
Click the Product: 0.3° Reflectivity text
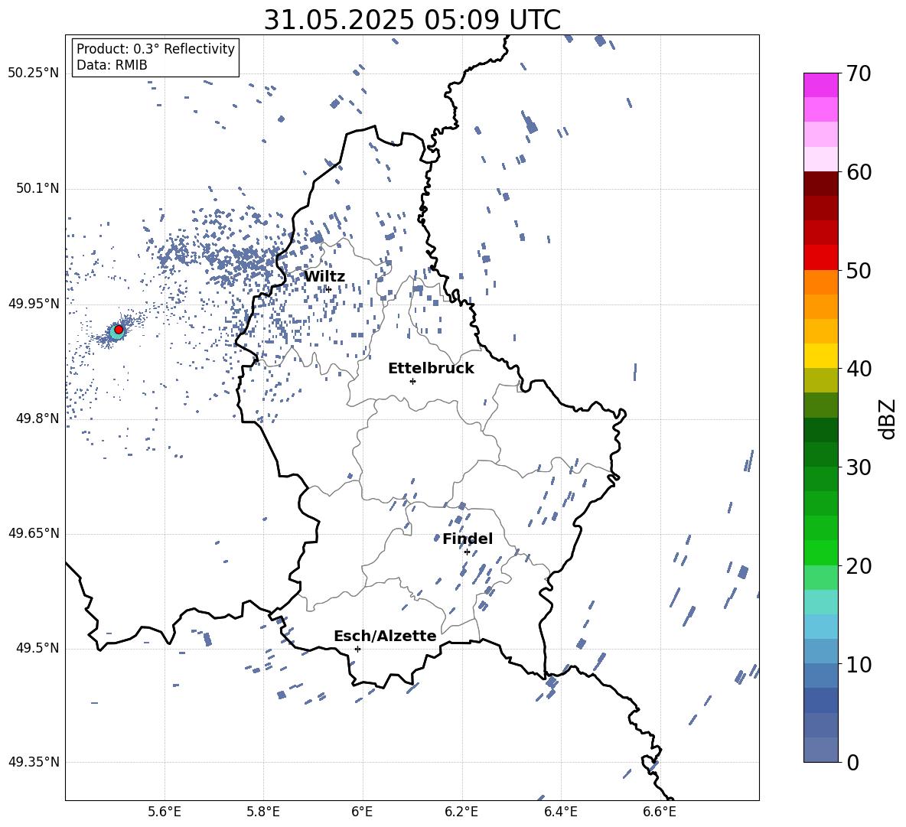[x=155, y=49]
